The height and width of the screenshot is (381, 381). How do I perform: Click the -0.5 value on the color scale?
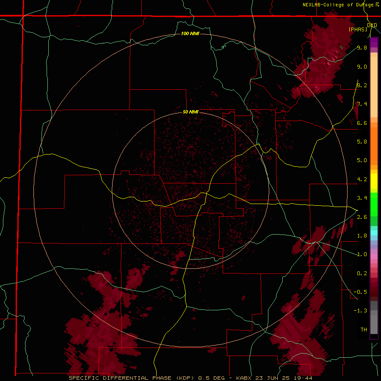click(x=360, y=292)
